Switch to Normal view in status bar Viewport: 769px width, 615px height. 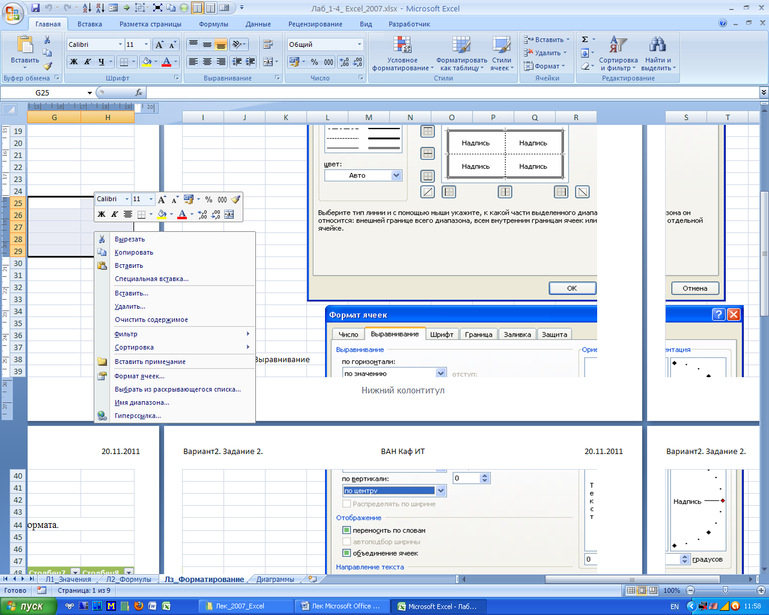click(x=631, y=590)
